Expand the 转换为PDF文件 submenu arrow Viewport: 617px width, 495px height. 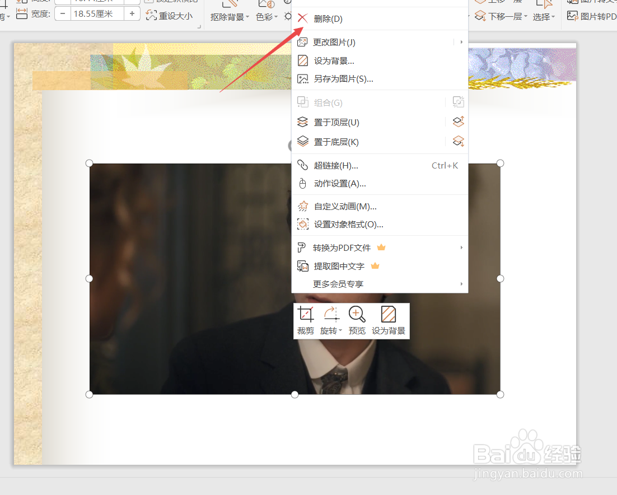461,247
